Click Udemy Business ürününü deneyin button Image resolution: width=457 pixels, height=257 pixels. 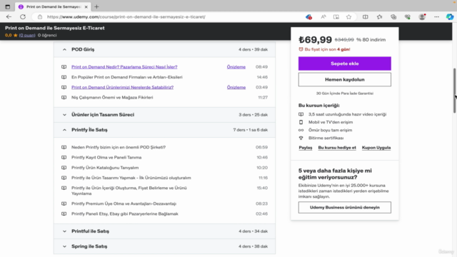click(x=344, y=208)
